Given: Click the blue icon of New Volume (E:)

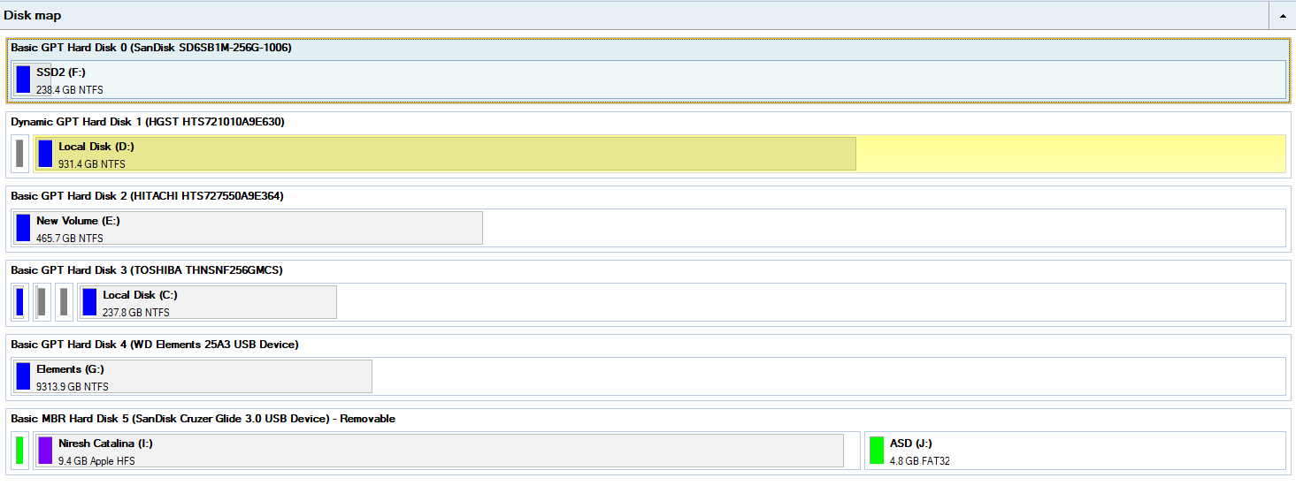Looking at the screenshot, I should pyautogui.click(x=23, y=228).
